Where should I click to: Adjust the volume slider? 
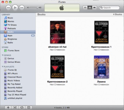(x=34, y=8)
